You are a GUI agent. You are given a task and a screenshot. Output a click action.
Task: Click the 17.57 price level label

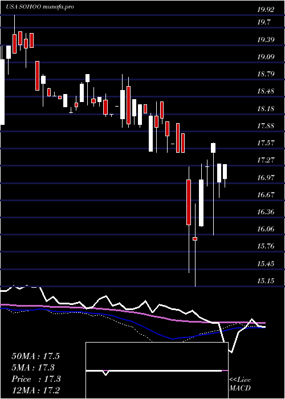pos(266,142)
